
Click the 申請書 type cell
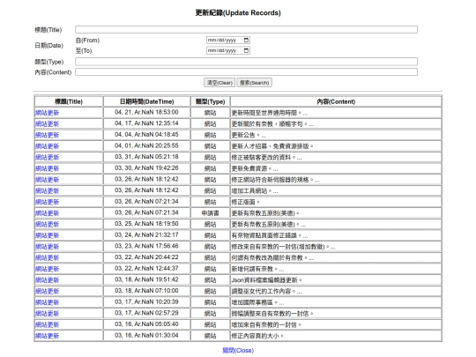click(210, 213)
